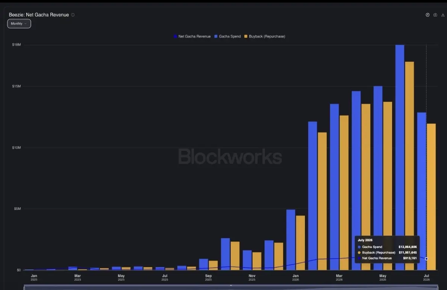
Task: Click the 'July 2026' tooltip heading
Action: coord(365,240)
